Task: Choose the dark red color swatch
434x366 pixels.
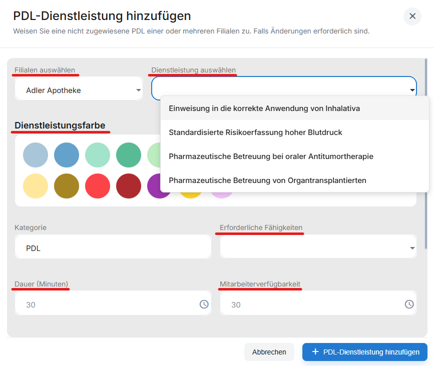Action: coord(129,186)
